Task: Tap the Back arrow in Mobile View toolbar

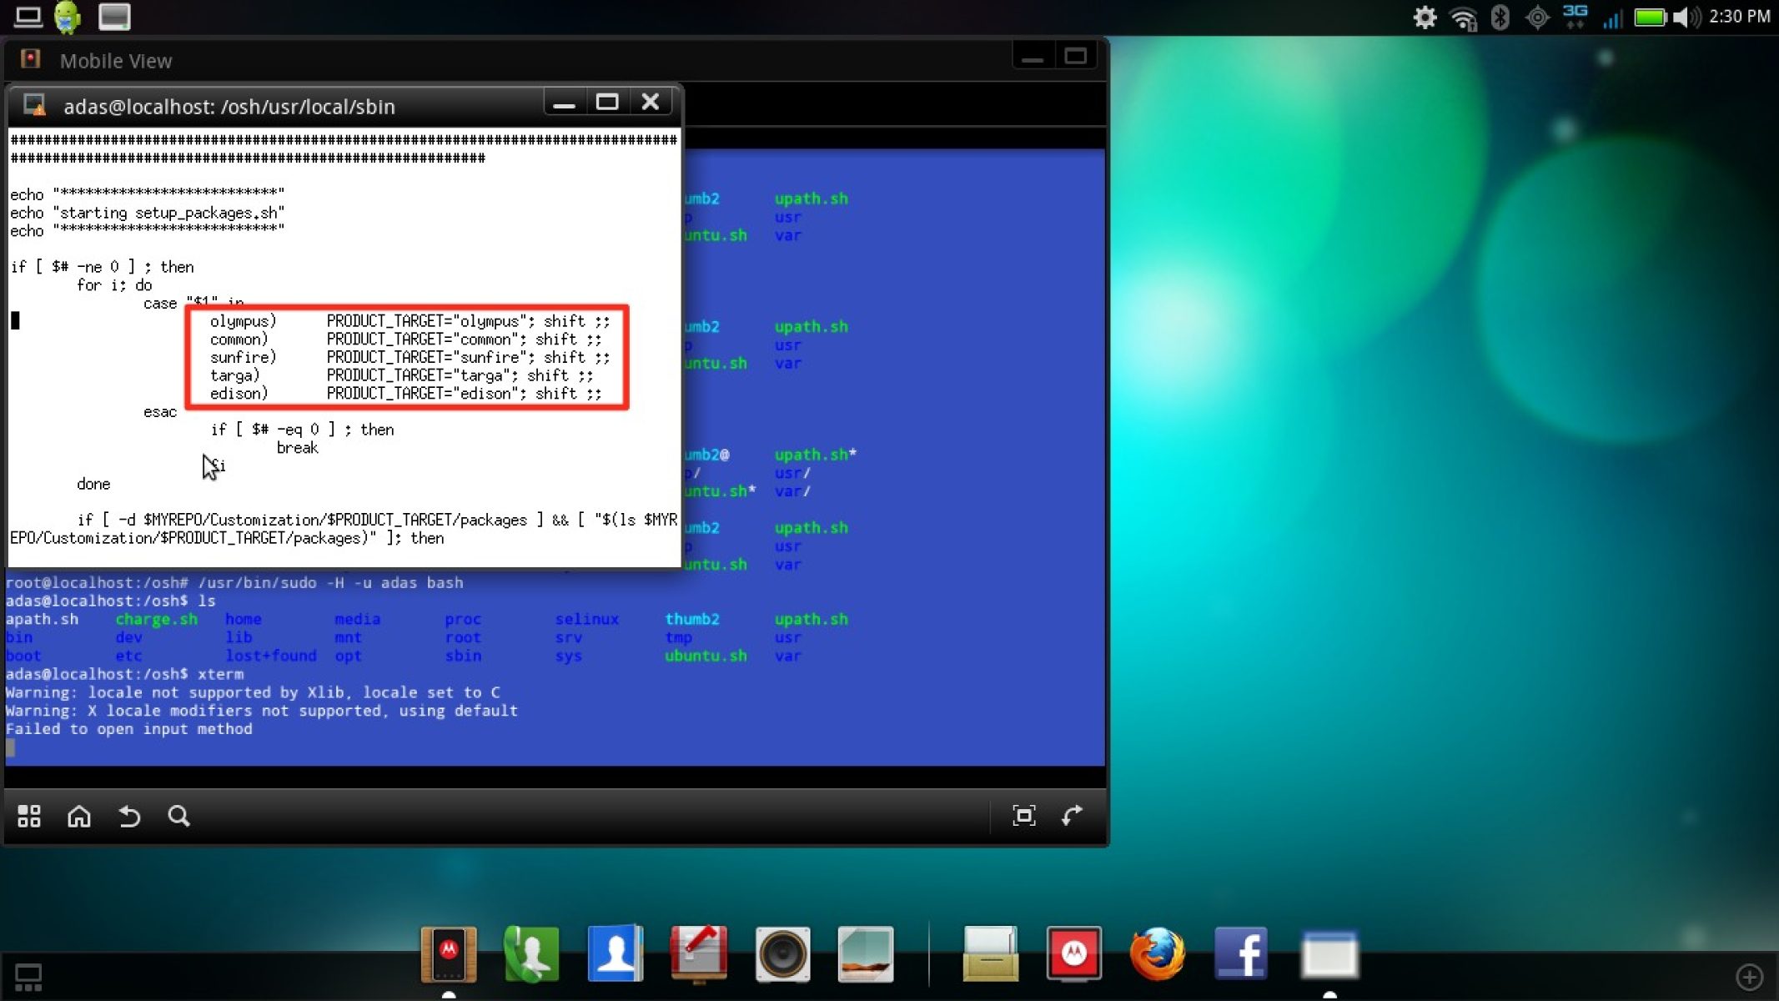Action: [x=129, y=816]
